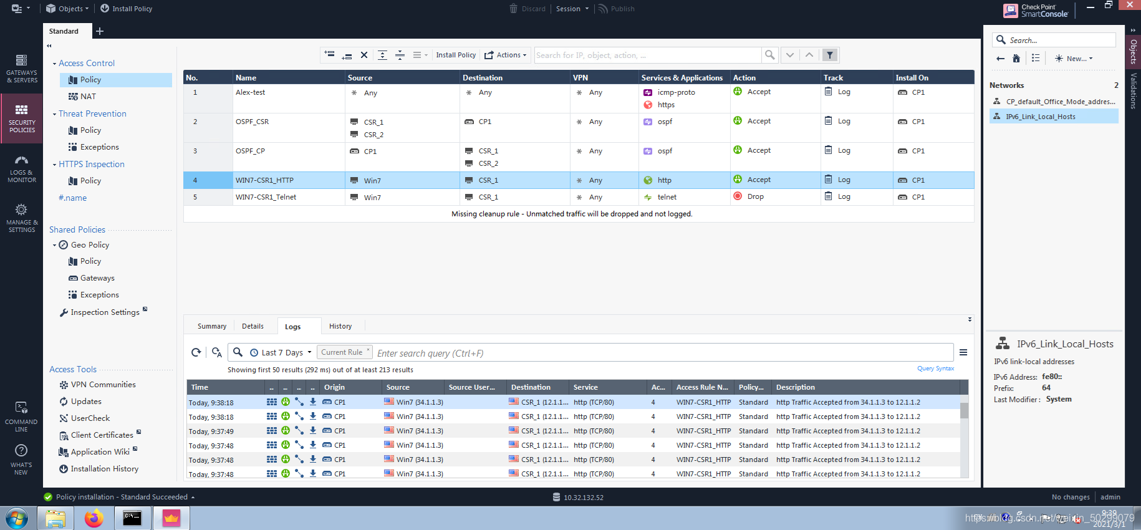Open the Objects dropdown menu
Viewport: 1141px width, 530px height.
pos(67,9)
